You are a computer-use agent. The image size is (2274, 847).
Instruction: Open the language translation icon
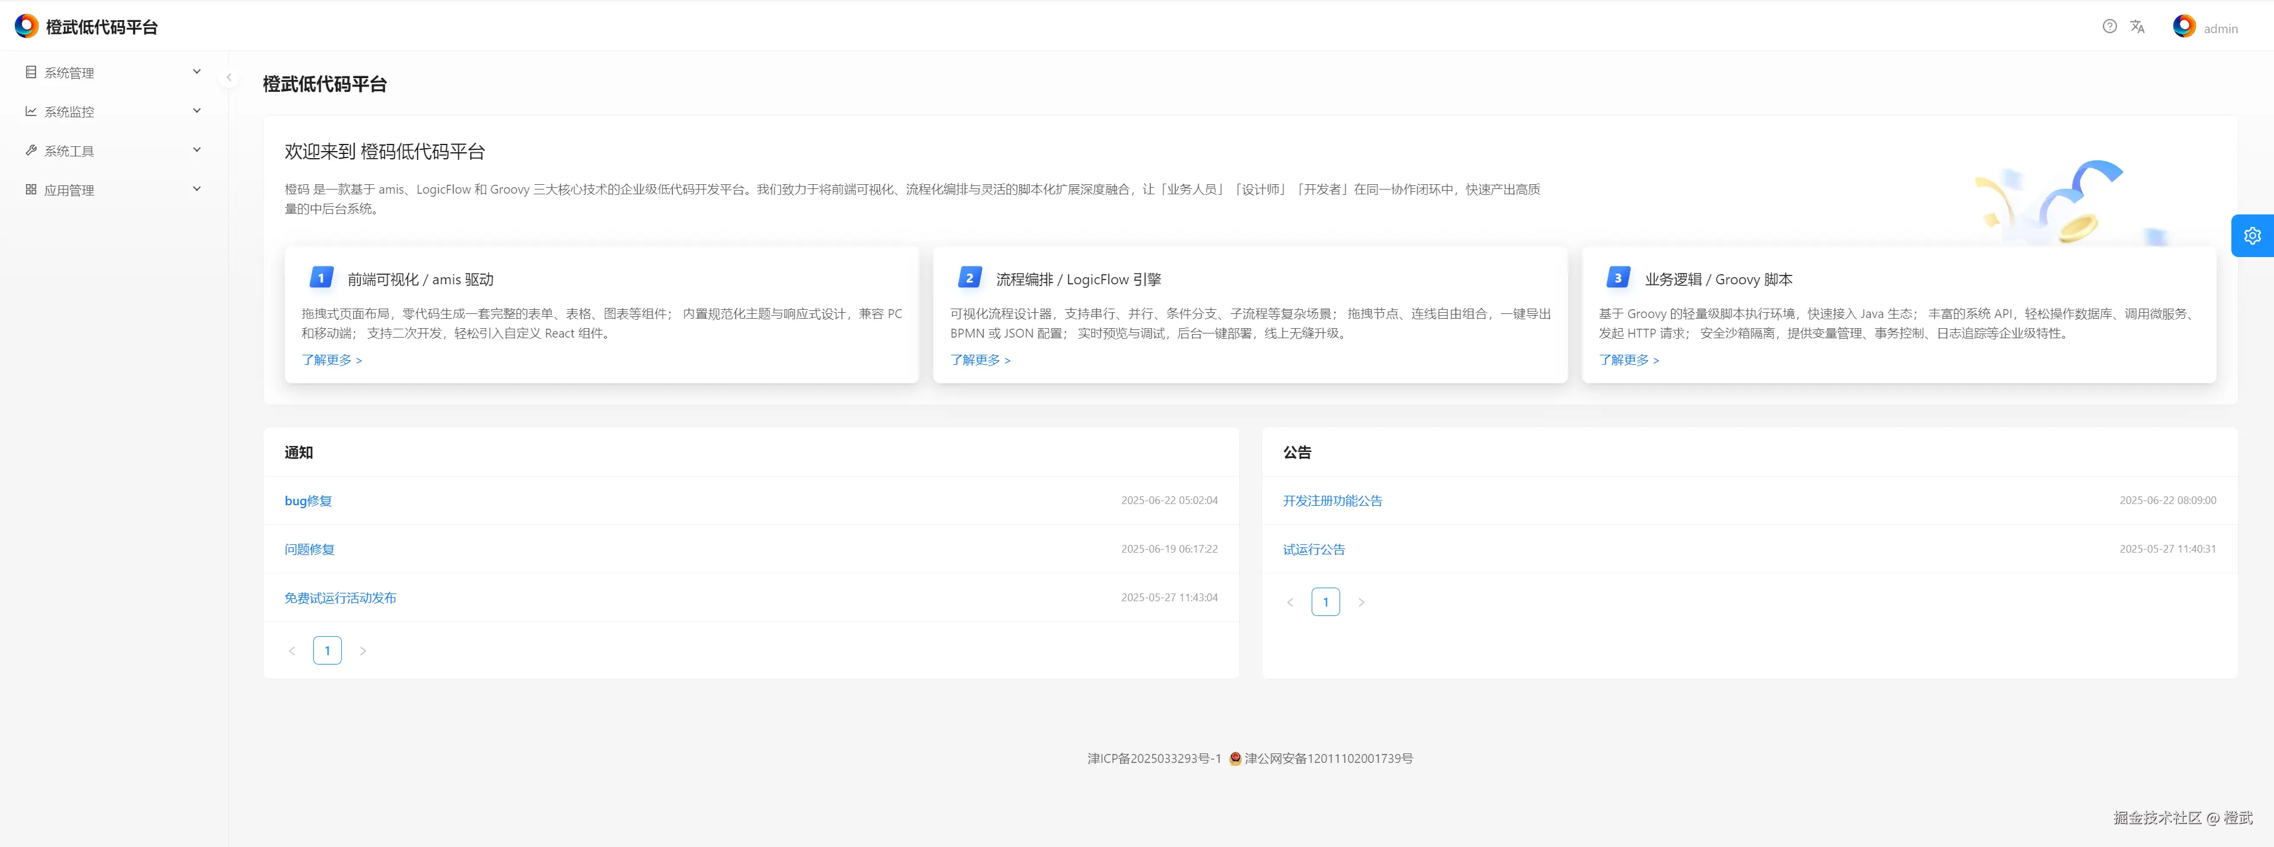tap(2137, 27)
